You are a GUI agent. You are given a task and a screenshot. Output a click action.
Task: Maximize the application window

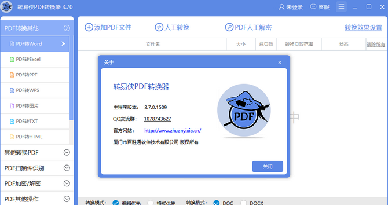coord(369,7)
